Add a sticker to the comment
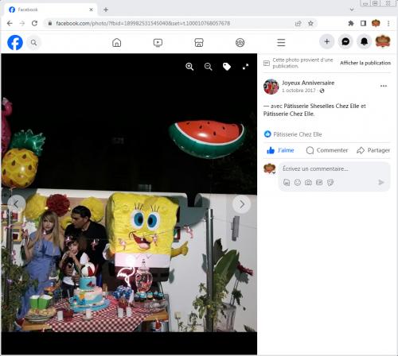The height and width of the screenshot is (356, 398). (330, 183)
